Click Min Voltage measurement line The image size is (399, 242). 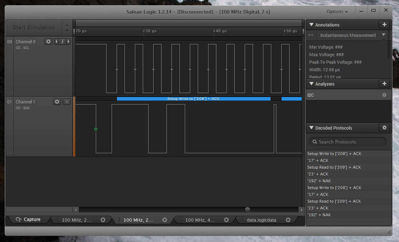[x=326, y=47]
